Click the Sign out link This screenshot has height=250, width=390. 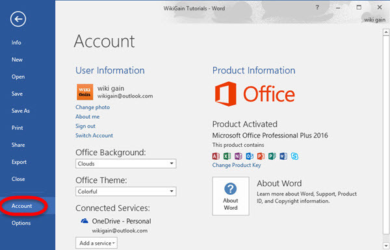85,126
